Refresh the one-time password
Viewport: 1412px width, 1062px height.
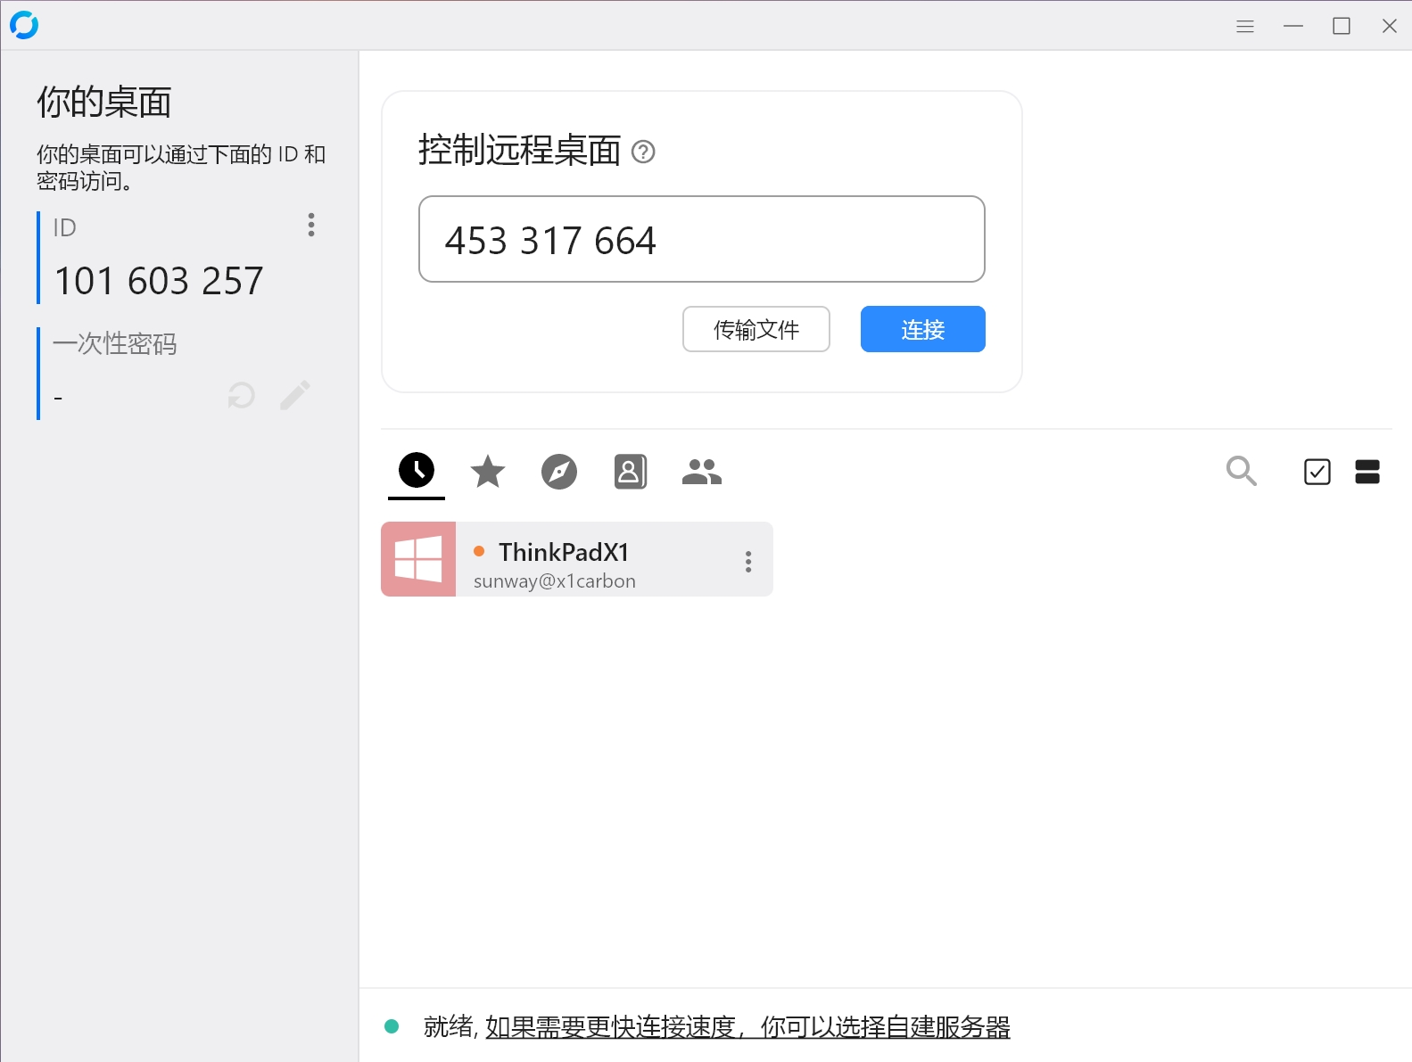(241, 395)
